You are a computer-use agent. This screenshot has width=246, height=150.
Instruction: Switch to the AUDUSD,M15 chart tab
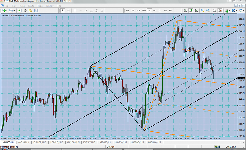coord(154,142)
